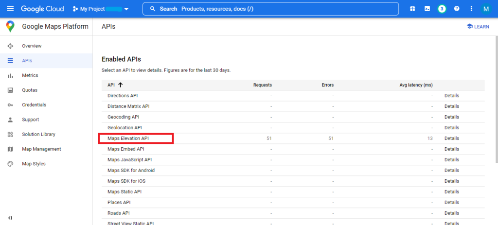The image size is (498, 225).
Task: Open notifications badge showing 3
Action: point(442,9)
